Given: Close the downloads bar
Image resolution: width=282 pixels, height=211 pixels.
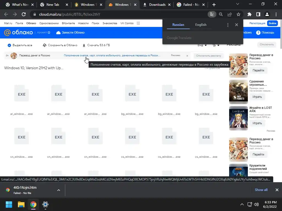Looking at the screenshot, I should pyautogui.click(x=277, y=190).
